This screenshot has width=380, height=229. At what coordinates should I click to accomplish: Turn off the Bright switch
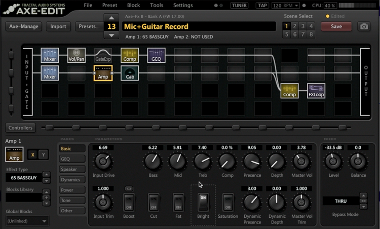pyautogui.click(x=203, y=202)
